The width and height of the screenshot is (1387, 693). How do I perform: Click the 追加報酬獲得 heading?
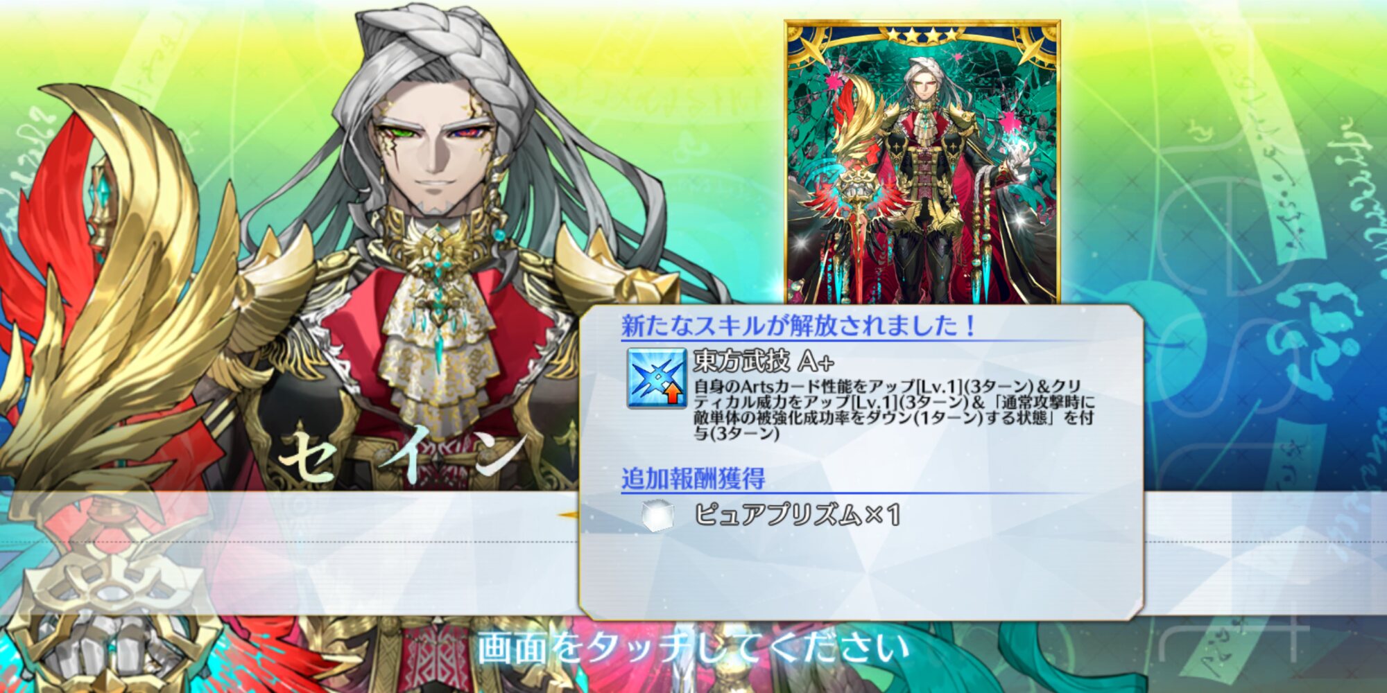click(x=693, y=479)
